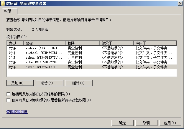
Task: Sort by the 名称 column header
Action: (45, 43)
